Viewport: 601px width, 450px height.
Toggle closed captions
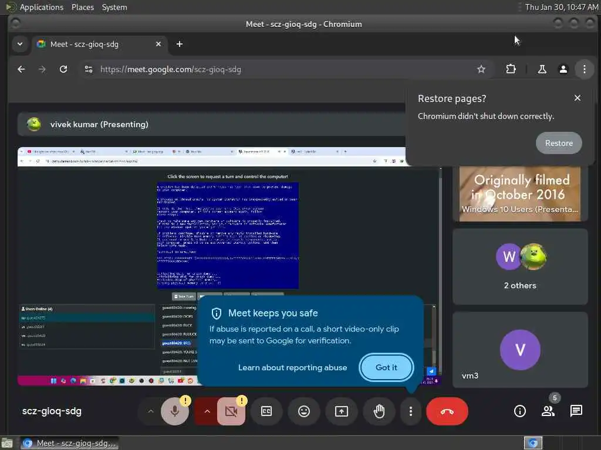tap(266, 411)
